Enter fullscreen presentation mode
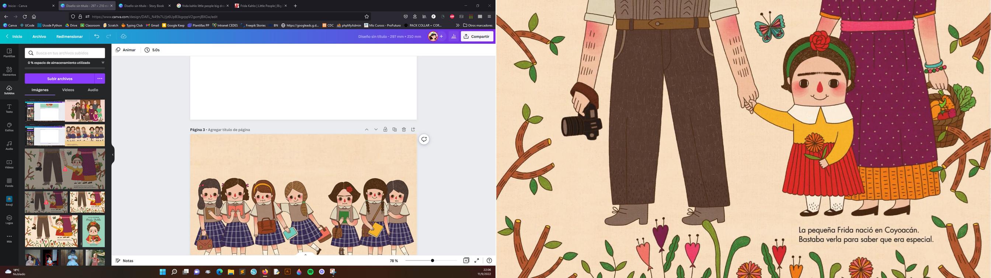Image resolution: width=991 pixels, height=278 pixels. (477, 260)
